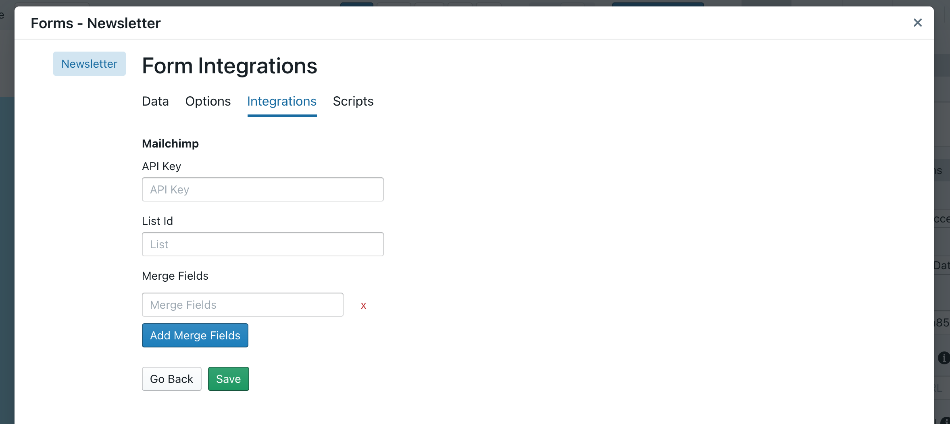Click into the List Id text box
The height and width of the screenshot is (424, 950).
(263, 244)
